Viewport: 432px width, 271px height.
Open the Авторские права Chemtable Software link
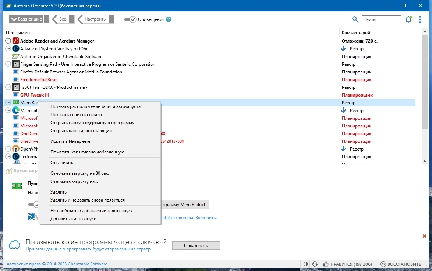point(57,264)
